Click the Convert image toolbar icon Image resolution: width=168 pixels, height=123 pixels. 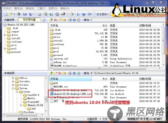pyautogui.click(x=51, y=14)
